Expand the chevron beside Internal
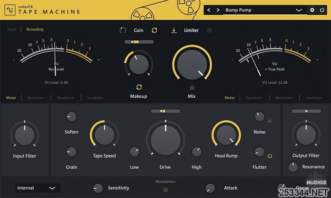 click(x=52, y=188)
